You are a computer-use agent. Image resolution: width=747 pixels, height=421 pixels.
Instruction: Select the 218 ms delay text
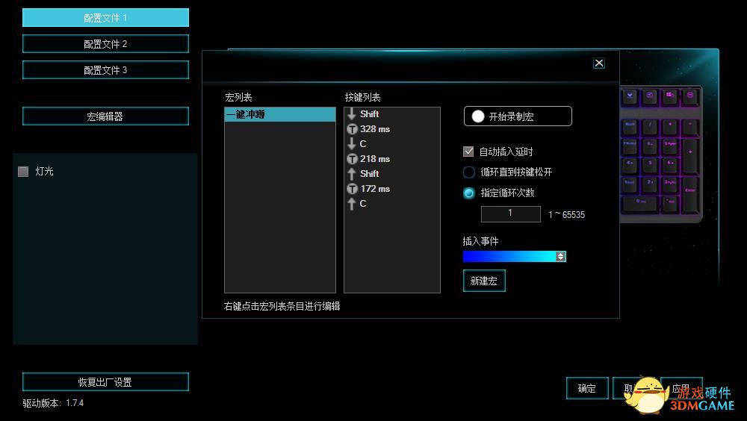click(x=375, y=158)
